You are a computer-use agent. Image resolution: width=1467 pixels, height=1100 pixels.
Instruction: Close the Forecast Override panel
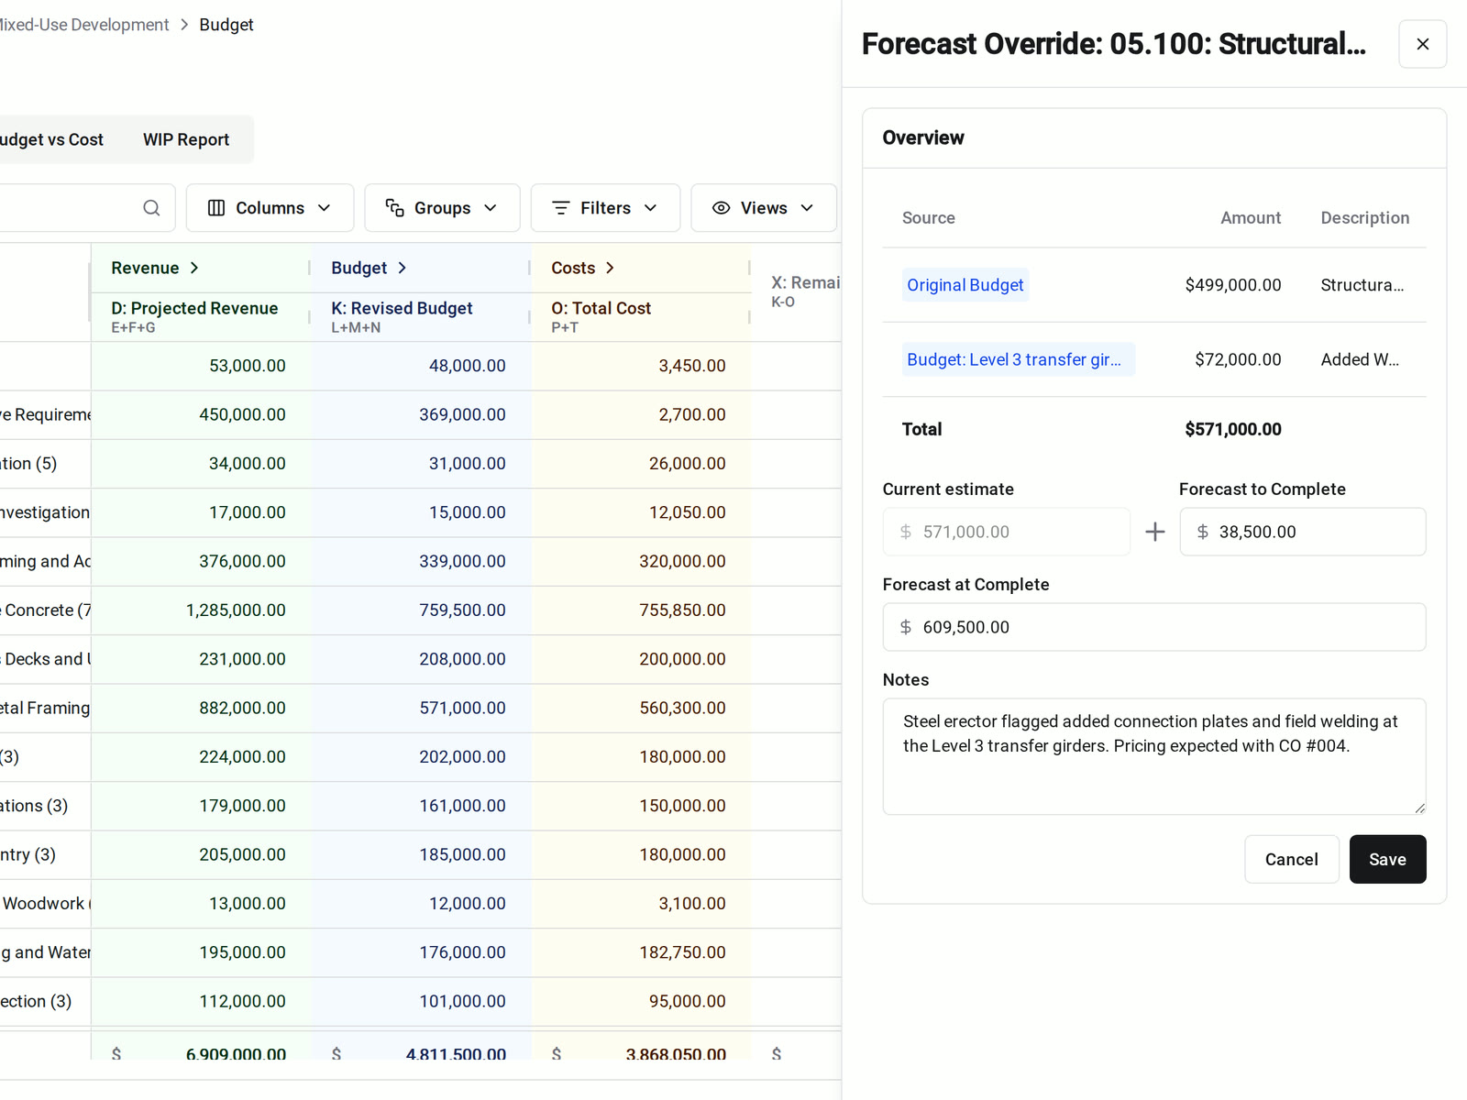[x=1422, y=44]
